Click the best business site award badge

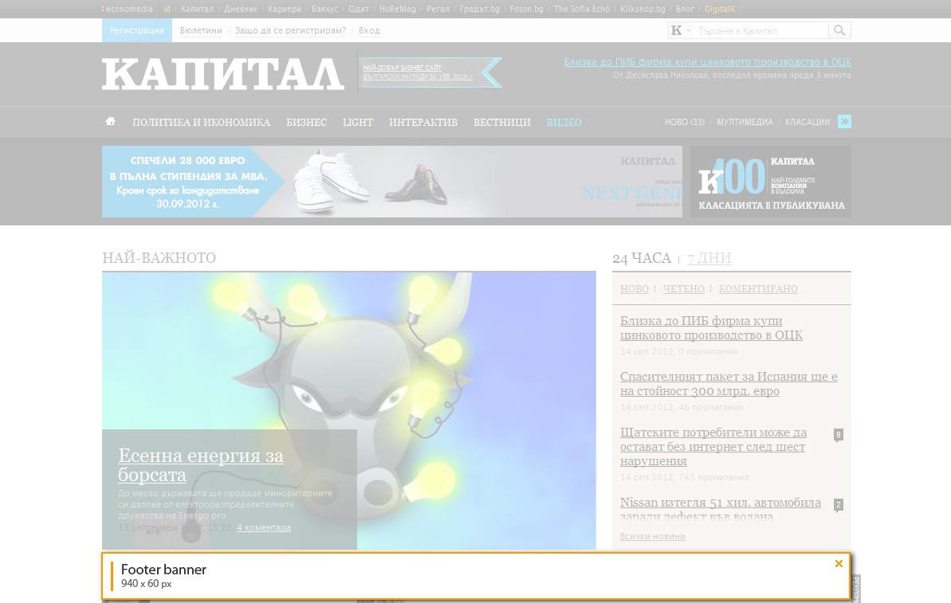click(x=430, y=72)
